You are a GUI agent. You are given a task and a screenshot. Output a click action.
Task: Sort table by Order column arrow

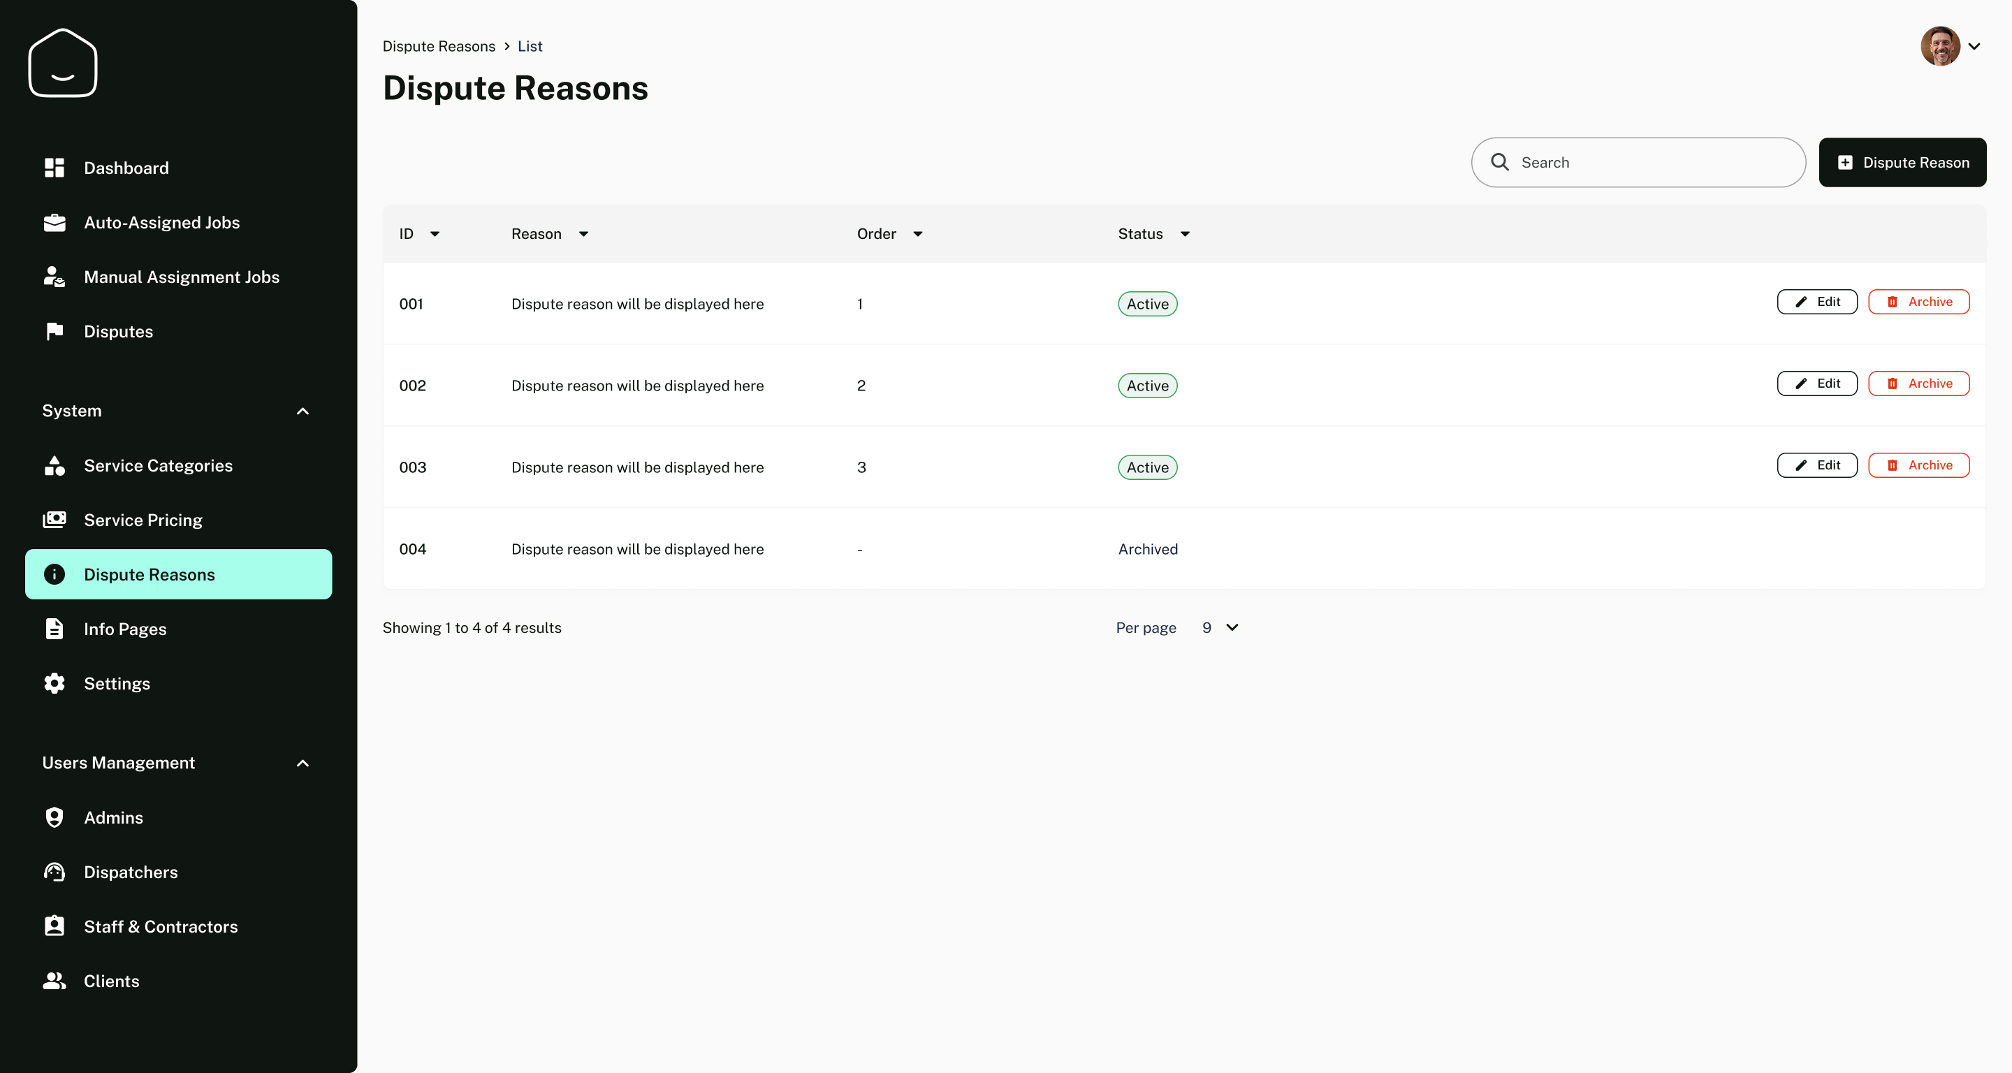coord(918,234)
